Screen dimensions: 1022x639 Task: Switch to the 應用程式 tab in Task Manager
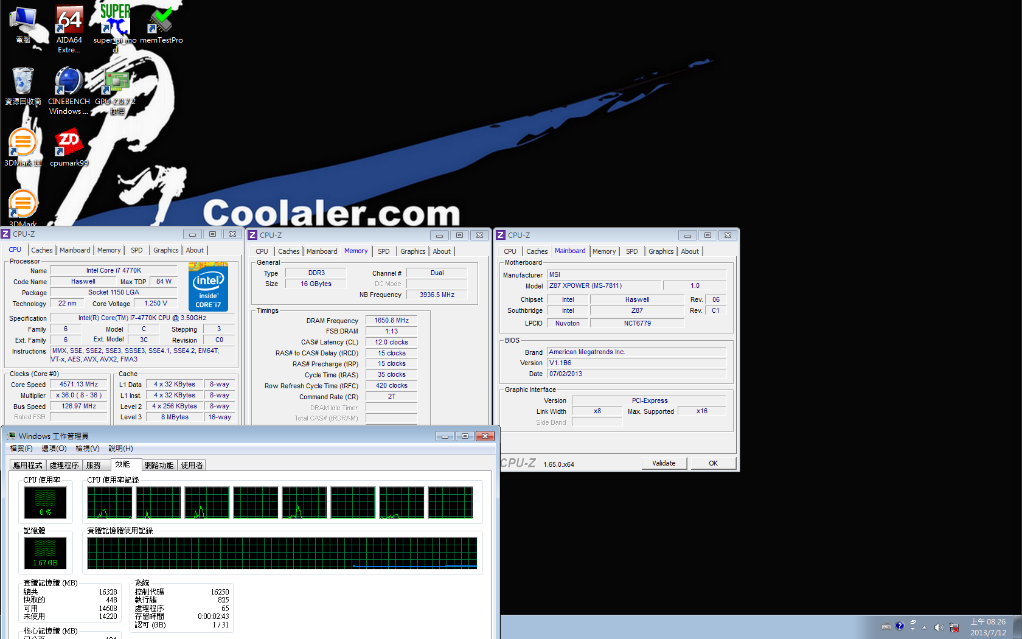click(x=28, y=465)
